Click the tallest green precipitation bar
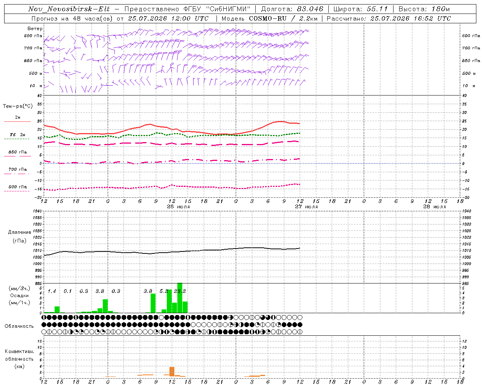482x385 pixels. (180, 298)
